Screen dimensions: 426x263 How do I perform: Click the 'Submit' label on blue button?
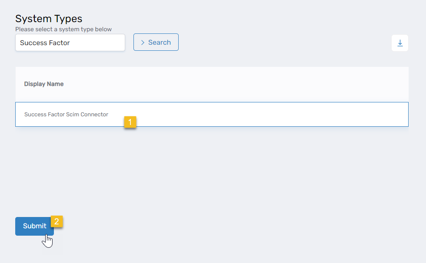[34, 226]
